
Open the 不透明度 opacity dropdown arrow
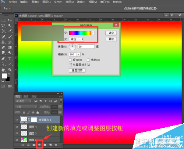(x=60, y=107)
